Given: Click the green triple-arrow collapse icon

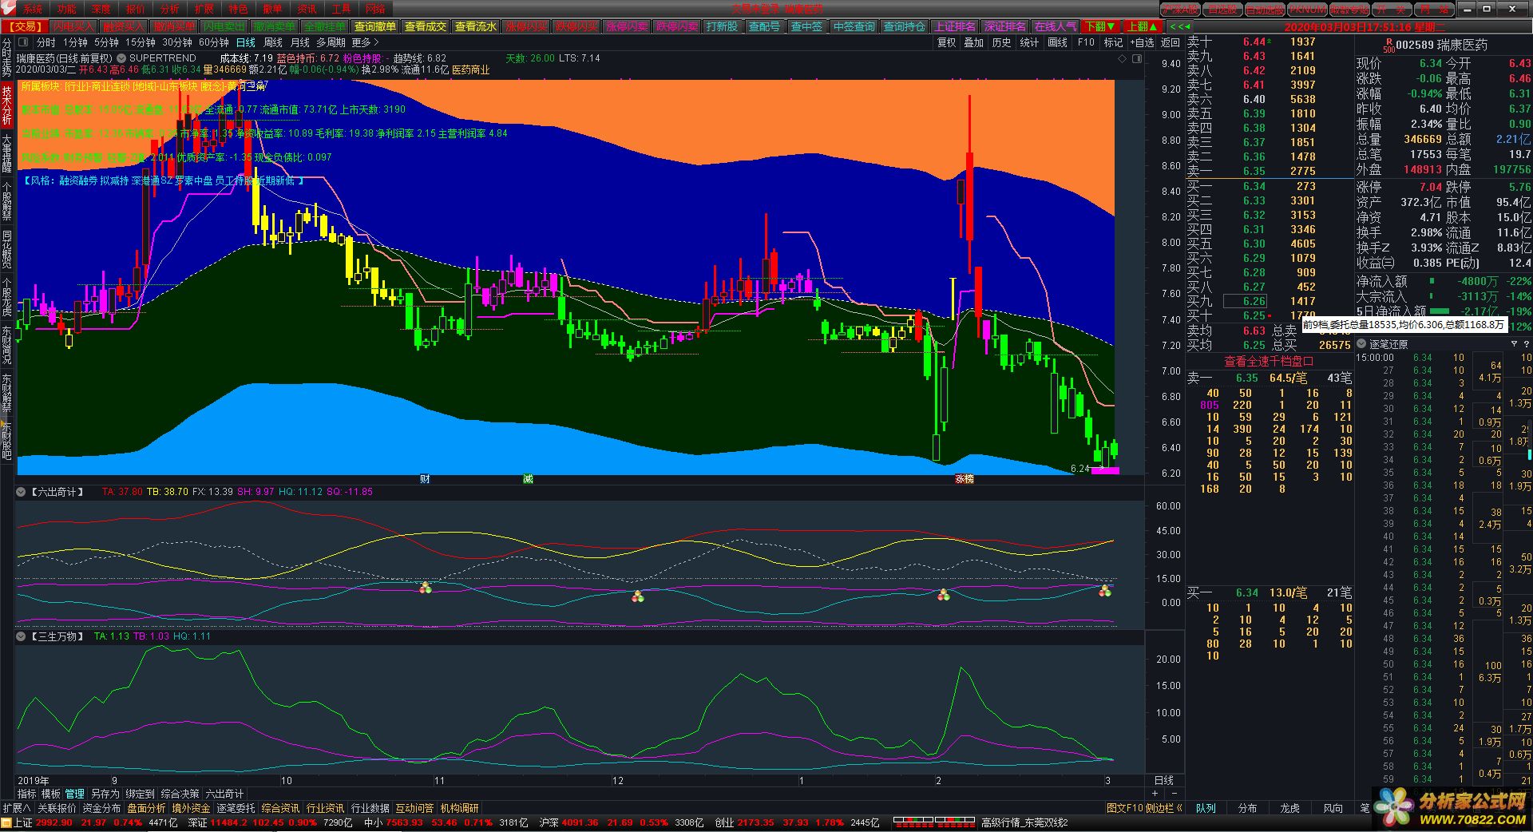Looking at the screenshot, I should coord(1179,26).
